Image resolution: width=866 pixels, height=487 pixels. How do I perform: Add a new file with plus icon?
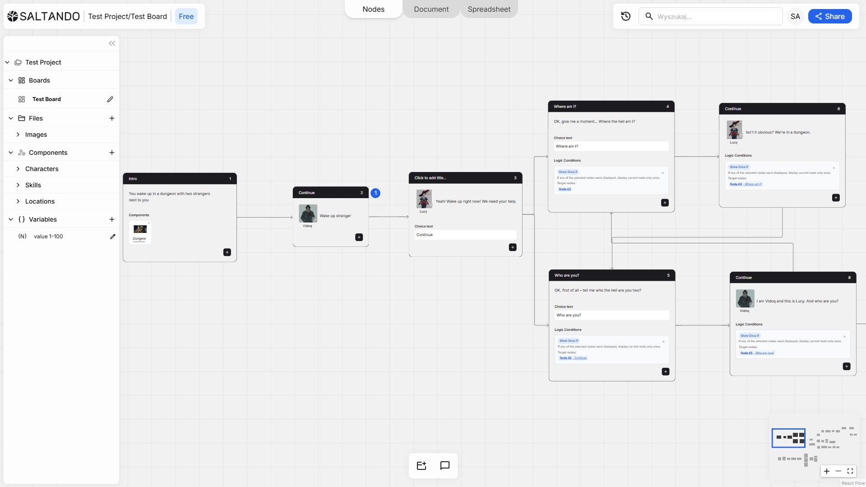pos(112,118)
